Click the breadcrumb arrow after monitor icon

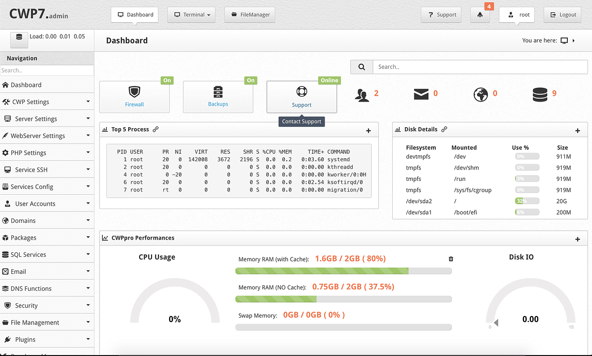click(x=574, y=40)
